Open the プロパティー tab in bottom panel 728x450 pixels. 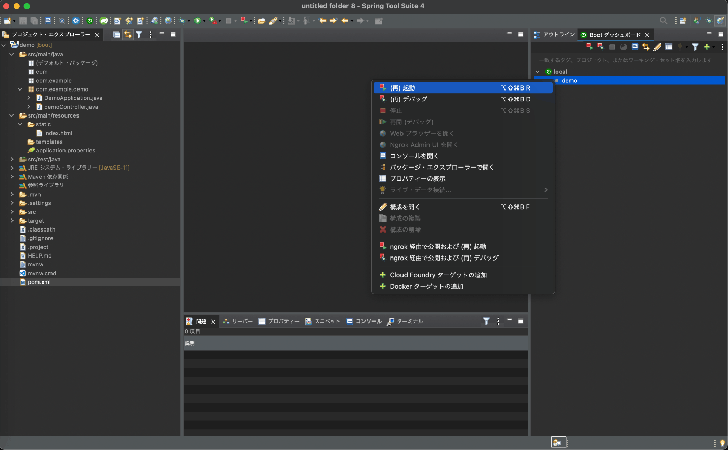[279, 321]
